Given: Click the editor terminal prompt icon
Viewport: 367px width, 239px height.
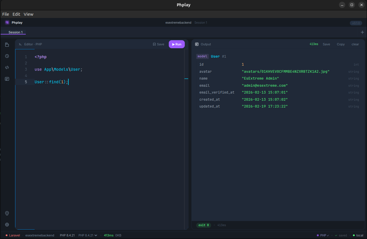Looking at the screenshot, I should [20, 44].
